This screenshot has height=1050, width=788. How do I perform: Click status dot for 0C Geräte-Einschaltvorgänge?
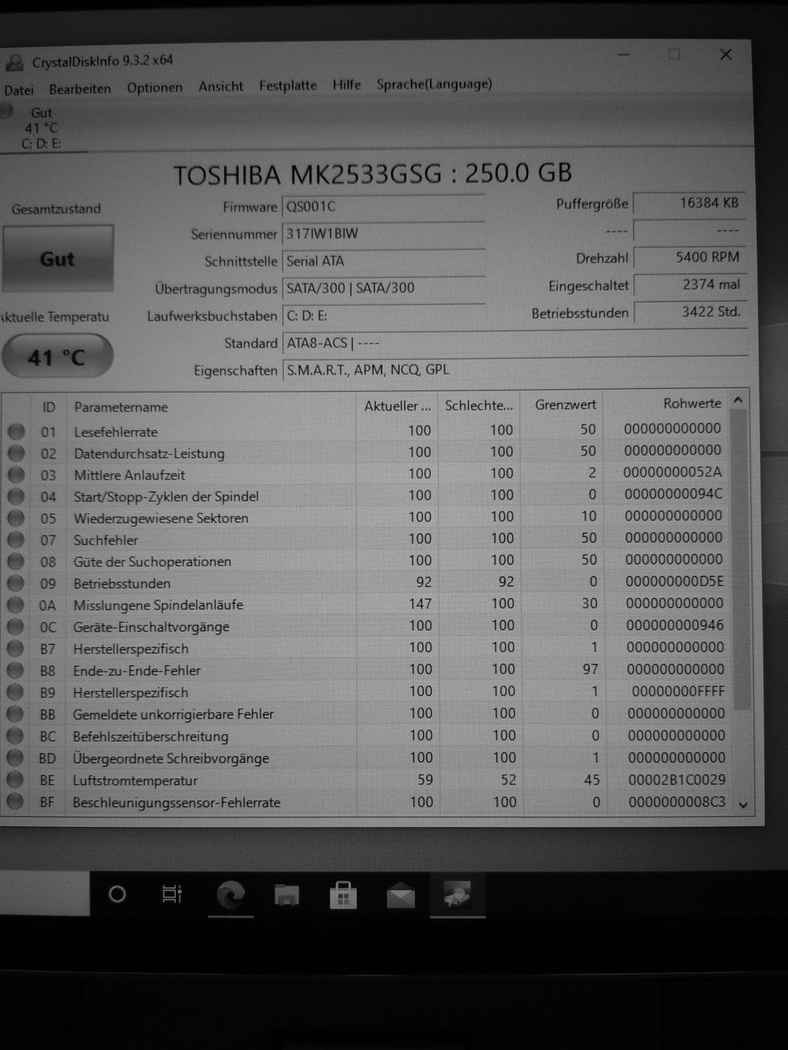click(16, 627)
